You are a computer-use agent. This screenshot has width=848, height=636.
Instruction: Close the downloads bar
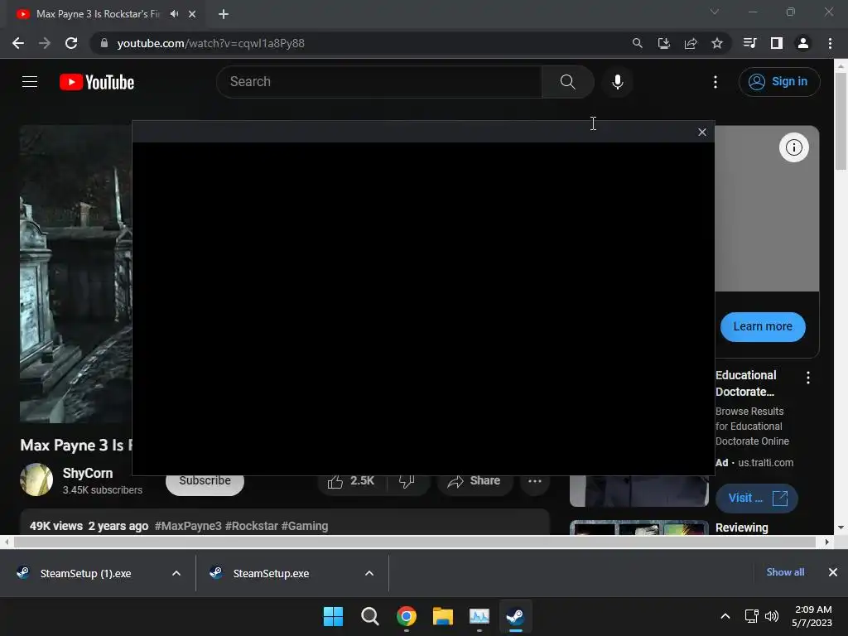(833, 572)
